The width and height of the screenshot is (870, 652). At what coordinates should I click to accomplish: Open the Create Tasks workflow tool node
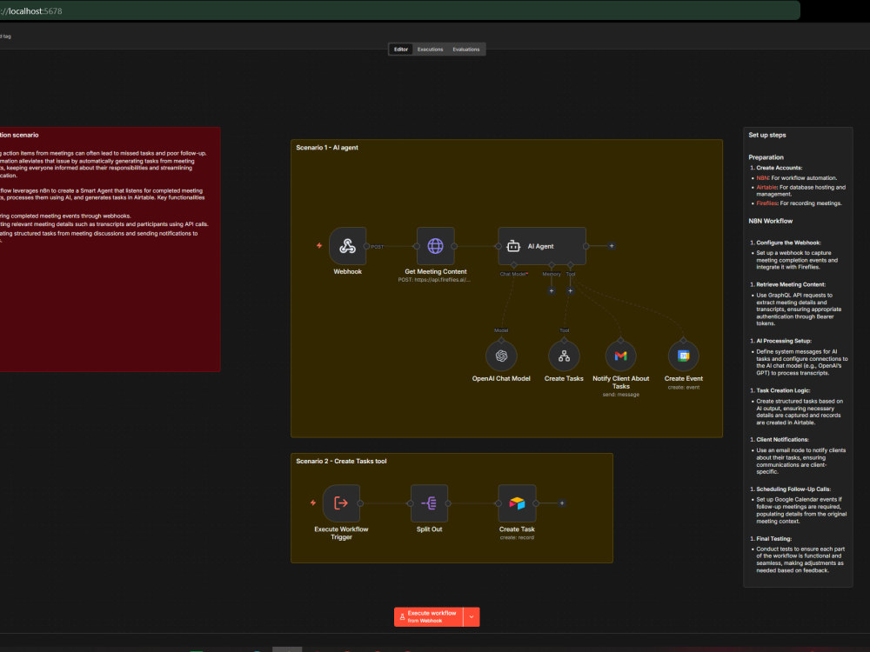point(564,356)
